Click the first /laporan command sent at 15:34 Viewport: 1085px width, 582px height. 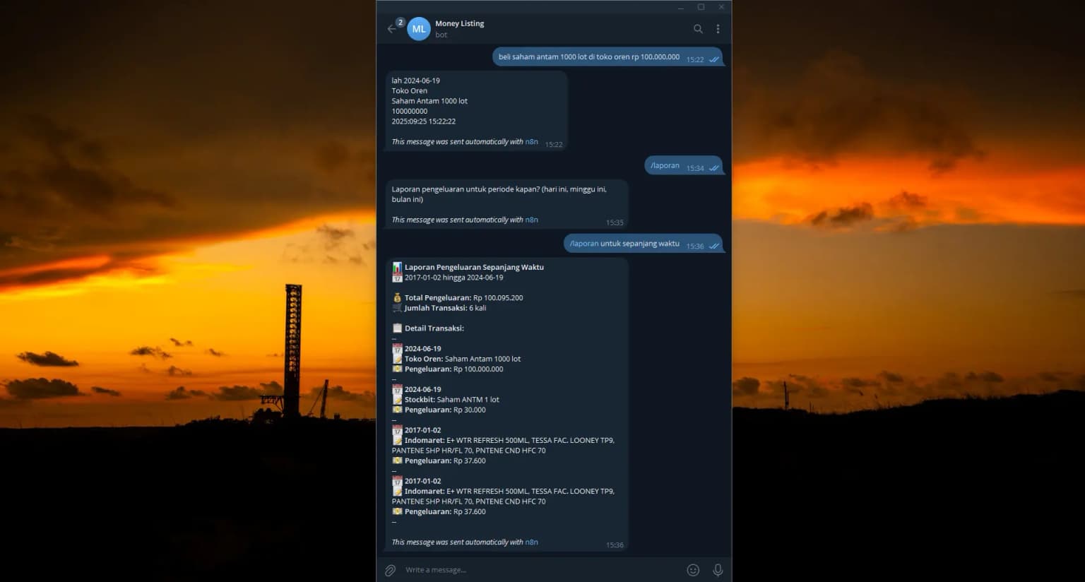(x=665, y=165)
